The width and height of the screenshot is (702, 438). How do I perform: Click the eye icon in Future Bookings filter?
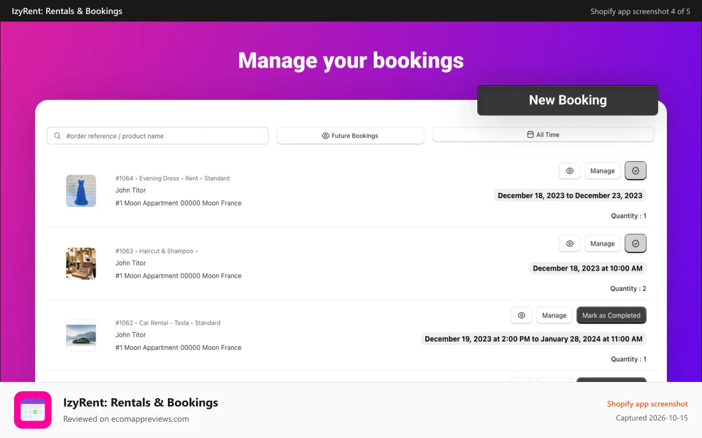pos(326,135)
